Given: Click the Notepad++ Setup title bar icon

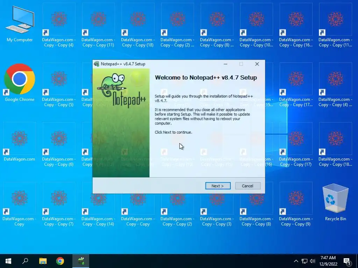Looking at the screenshot, I should pyautogui.click(x=96, y=64).
